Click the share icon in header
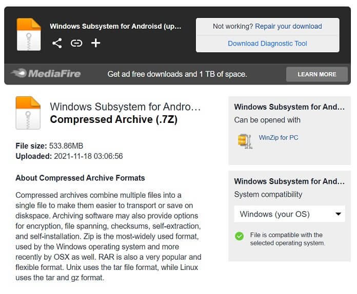Viewport: 357px width, 294px height. tap(57, 43)
